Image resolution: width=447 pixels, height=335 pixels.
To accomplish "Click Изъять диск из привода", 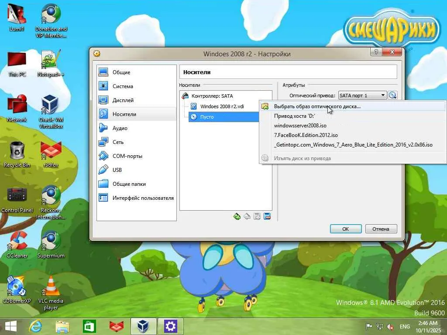I will tap(353, 158).
